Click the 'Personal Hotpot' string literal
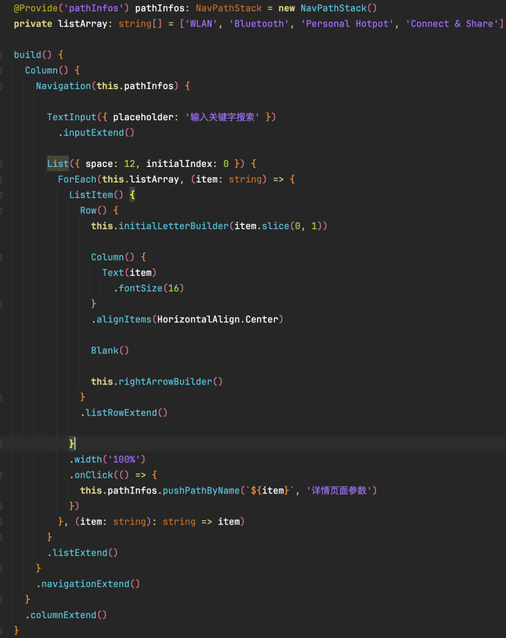Screen dimensions: 506x638 coord(347,24)
